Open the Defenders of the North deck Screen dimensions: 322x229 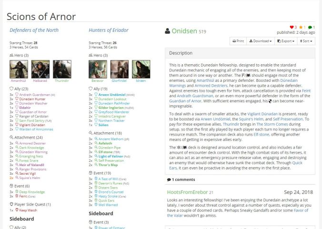pyautogui.click(x=34, y=30)
